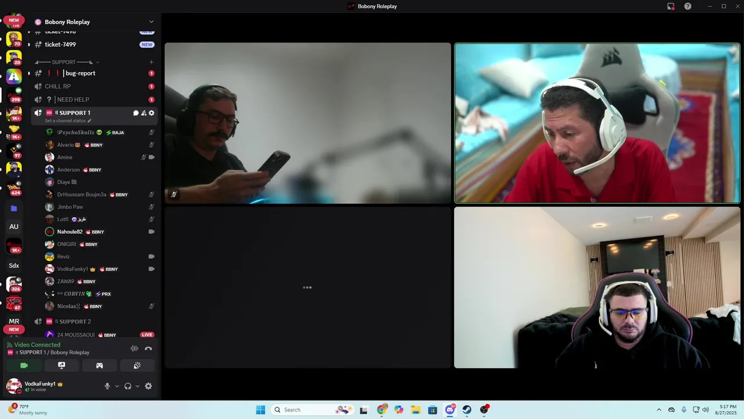Create channel in SUPPORT category plus icon
744x419 pixels.
pos(151,62)
